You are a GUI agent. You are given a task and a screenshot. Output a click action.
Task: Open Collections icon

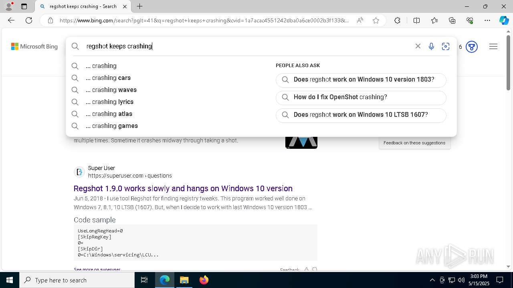pos(452,20)
